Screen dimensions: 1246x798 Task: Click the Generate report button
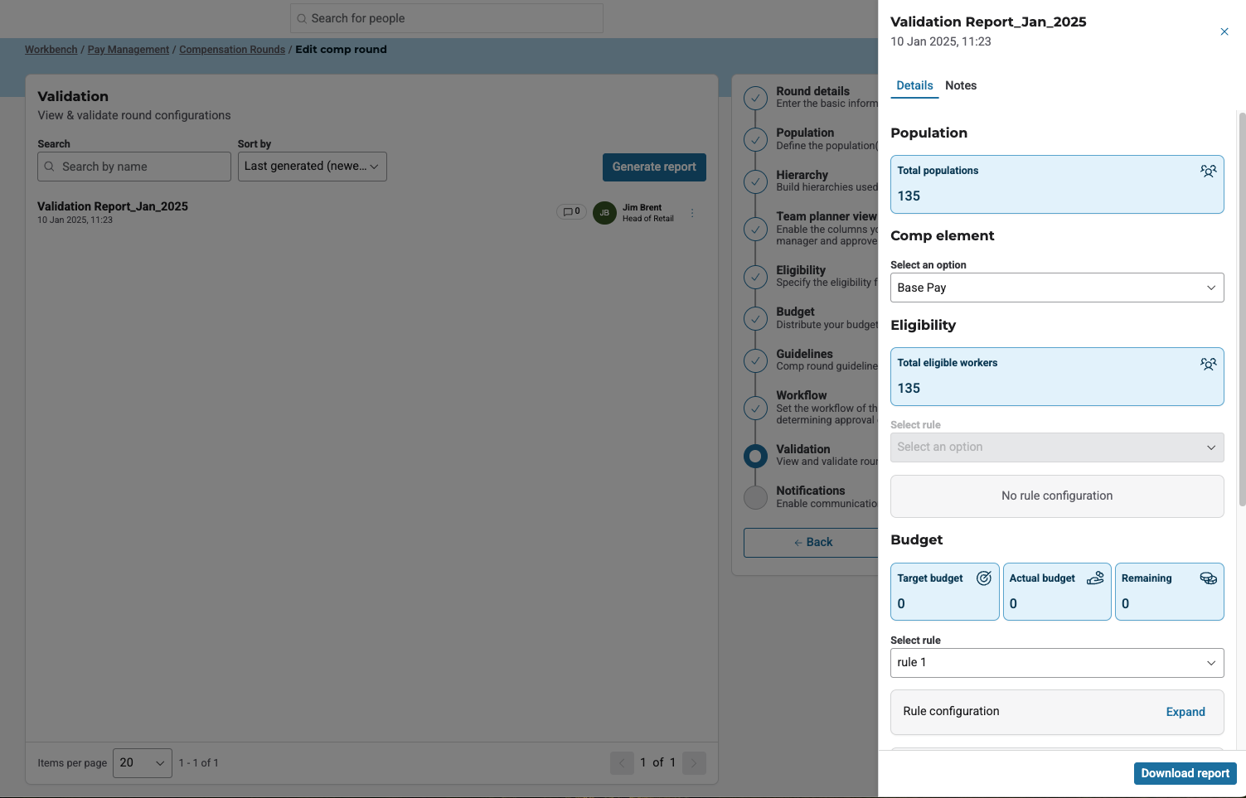click(x=654, y=167)
